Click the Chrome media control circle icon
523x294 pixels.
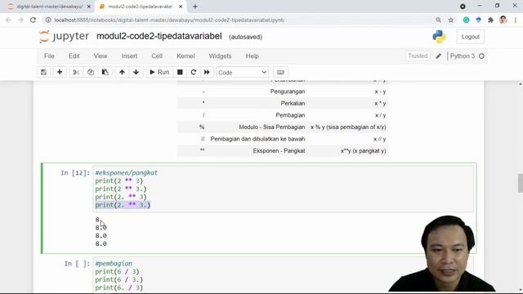463,7
